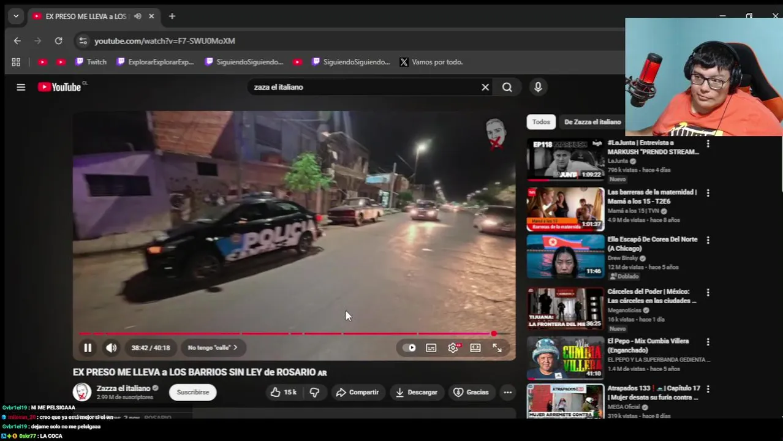This screenshot has width=783, height=441.
Task: Open the Zazza el italiano channel name
Action: pos(123,388)
